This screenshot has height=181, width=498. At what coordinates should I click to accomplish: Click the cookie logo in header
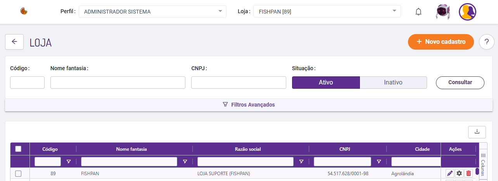(x=24, y=11)
